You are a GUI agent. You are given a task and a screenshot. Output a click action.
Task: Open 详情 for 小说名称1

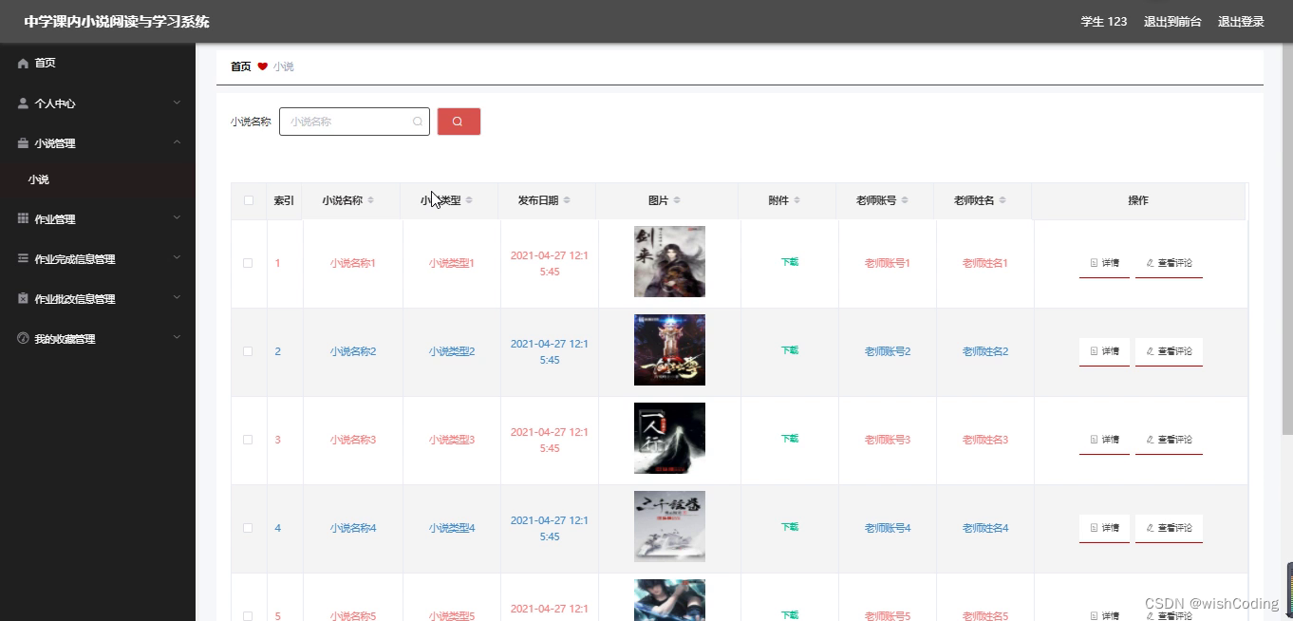[1104, 263]
